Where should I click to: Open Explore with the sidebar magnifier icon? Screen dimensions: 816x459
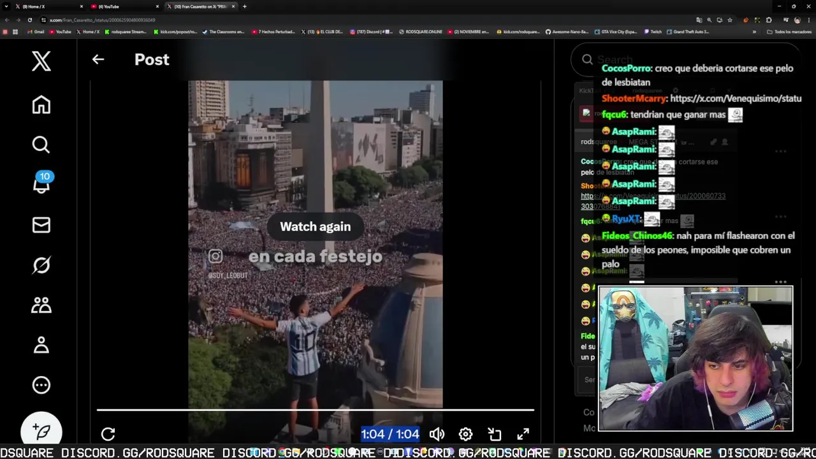[x=41, y=145]
